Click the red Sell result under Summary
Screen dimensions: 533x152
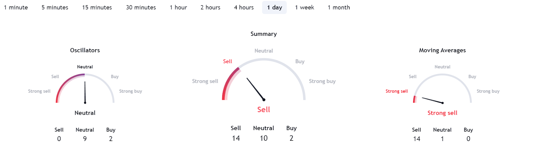point(264,109)
